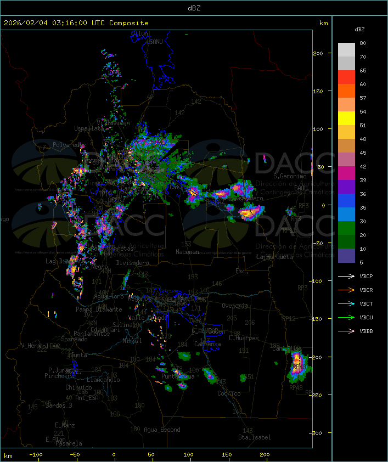Click the Polvaredas map label
The width and height of the screenshot is (388, 462).
pos(69,145)
